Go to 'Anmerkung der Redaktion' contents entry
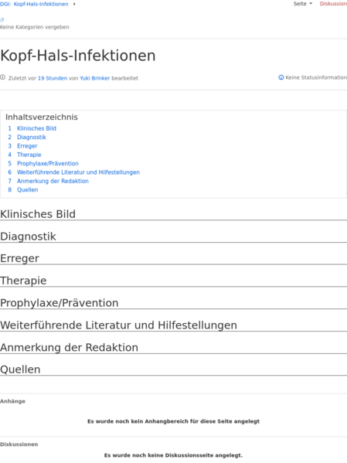The image size is (347, 463). point(53,181)
